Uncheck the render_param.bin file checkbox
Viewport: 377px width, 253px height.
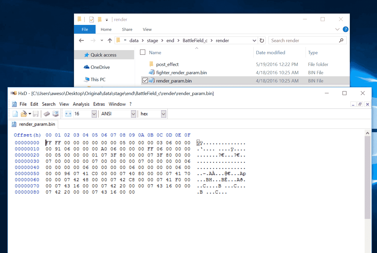point(145,81)
